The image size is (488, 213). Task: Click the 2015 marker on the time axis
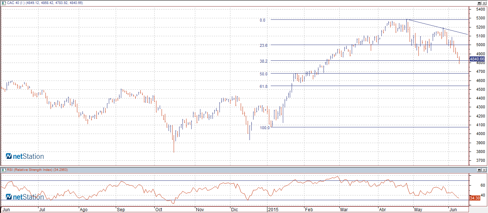[x=273, y=210]
